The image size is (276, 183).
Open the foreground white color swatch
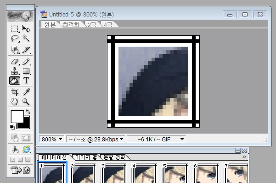(17, 116)
